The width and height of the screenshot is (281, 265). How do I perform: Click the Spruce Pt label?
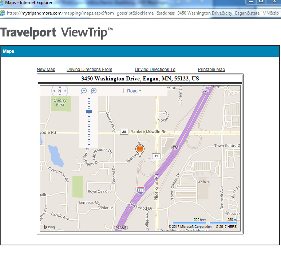tap(233, 213)
